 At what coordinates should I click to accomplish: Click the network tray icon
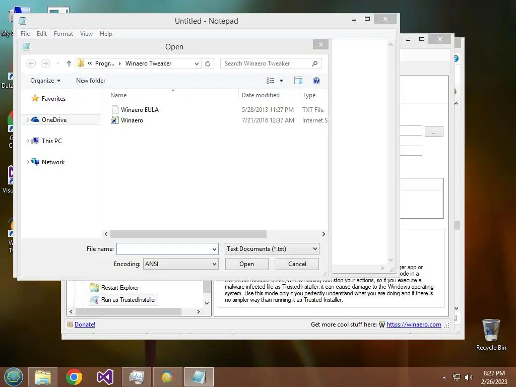coord(457,377)
